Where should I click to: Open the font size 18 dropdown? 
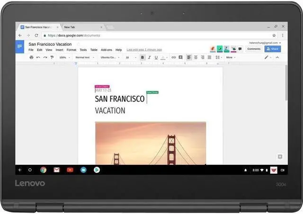[x=131, y=58]
